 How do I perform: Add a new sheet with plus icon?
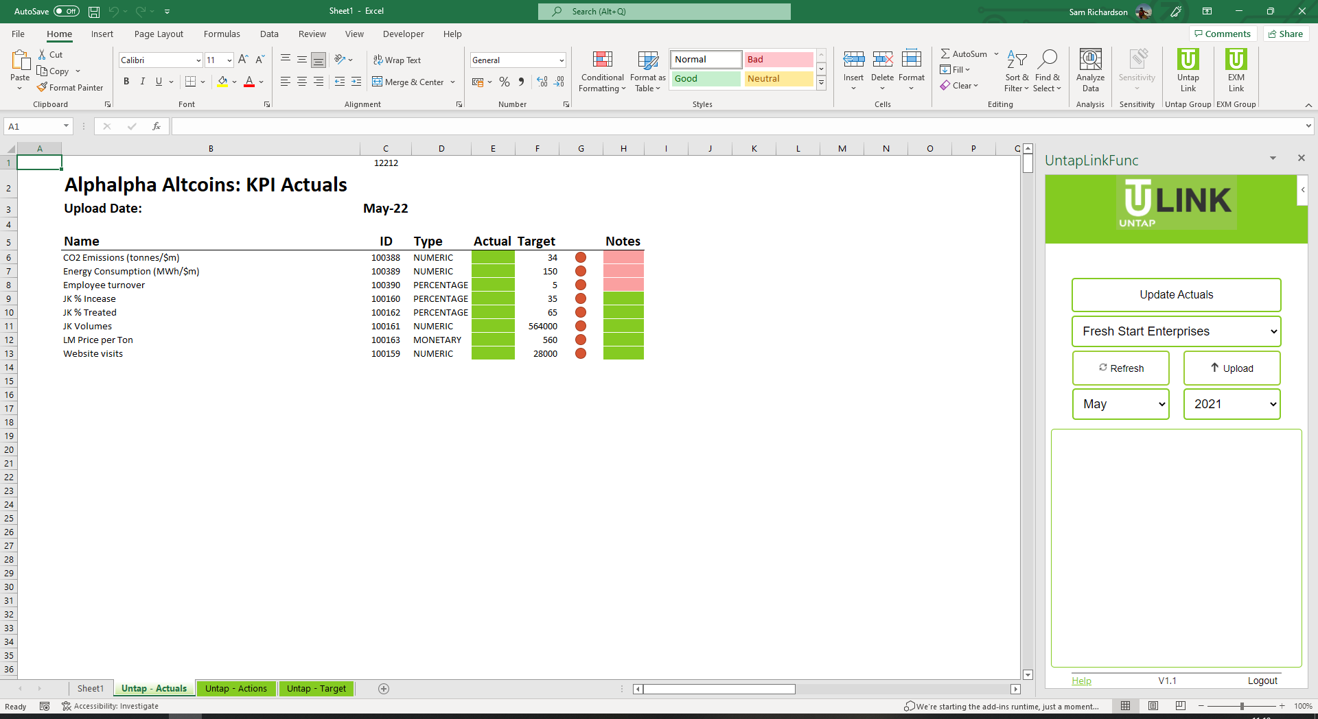[384, 689]
